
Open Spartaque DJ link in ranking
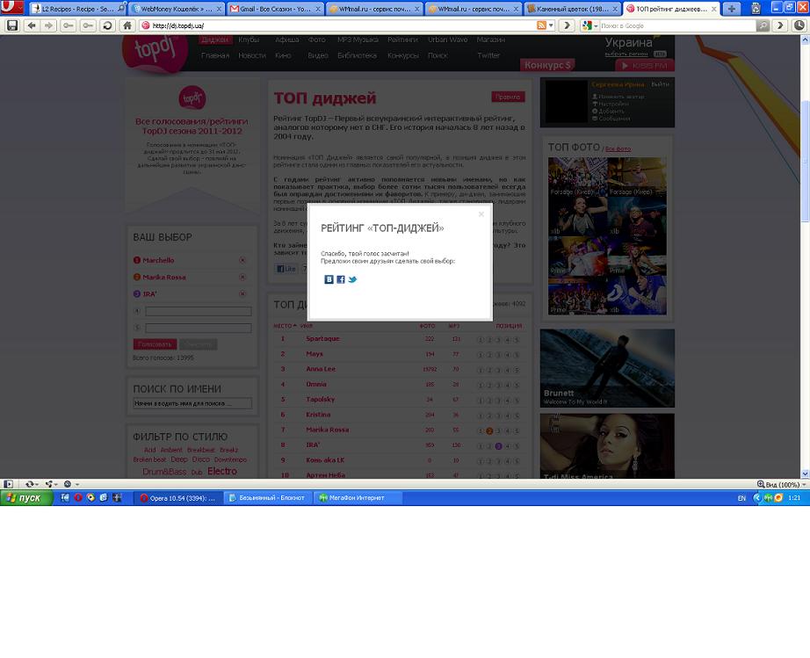pos(322,339)
